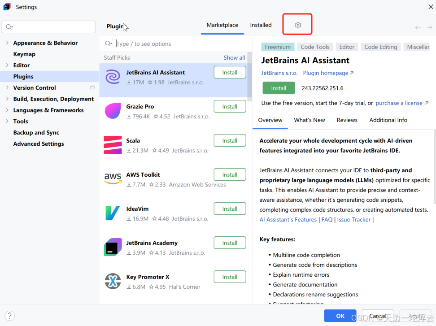Select the IdeaVim plugin name
Screen dimensions: 436x326
(137, 209)
